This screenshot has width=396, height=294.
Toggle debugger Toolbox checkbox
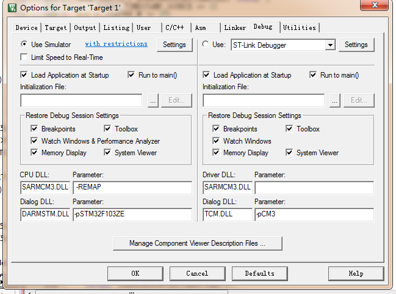pos(289,128)
